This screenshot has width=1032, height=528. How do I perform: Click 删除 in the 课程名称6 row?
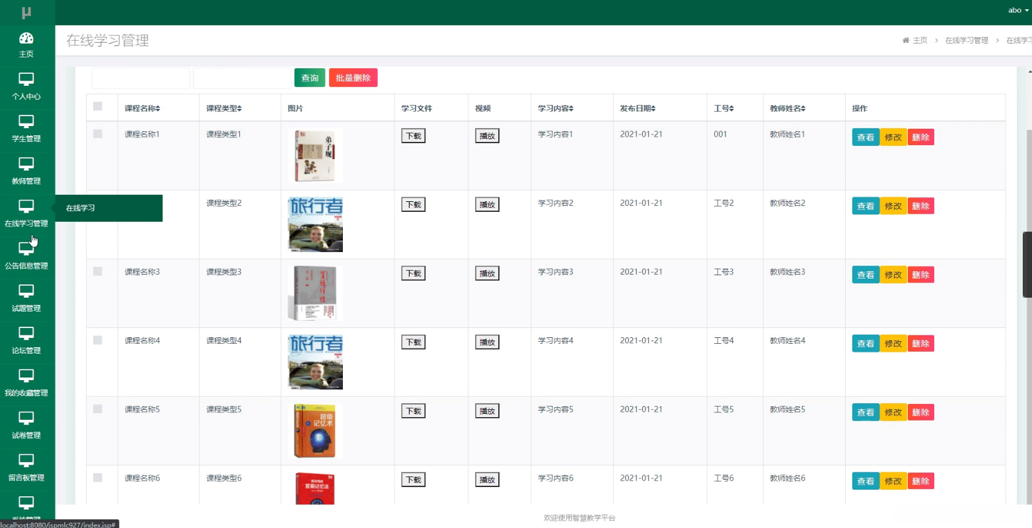pyautogui.click(x=921, y=481)
